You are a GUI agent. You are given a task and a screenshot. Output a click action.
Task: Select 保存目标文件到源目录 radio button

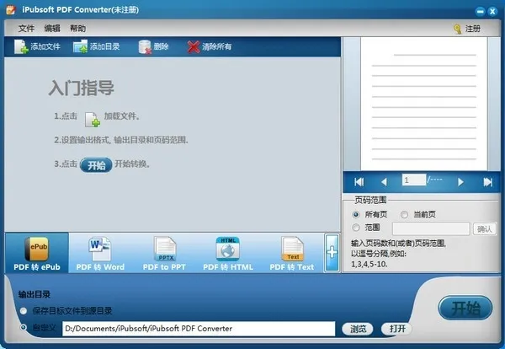click(x=24, y=311)
